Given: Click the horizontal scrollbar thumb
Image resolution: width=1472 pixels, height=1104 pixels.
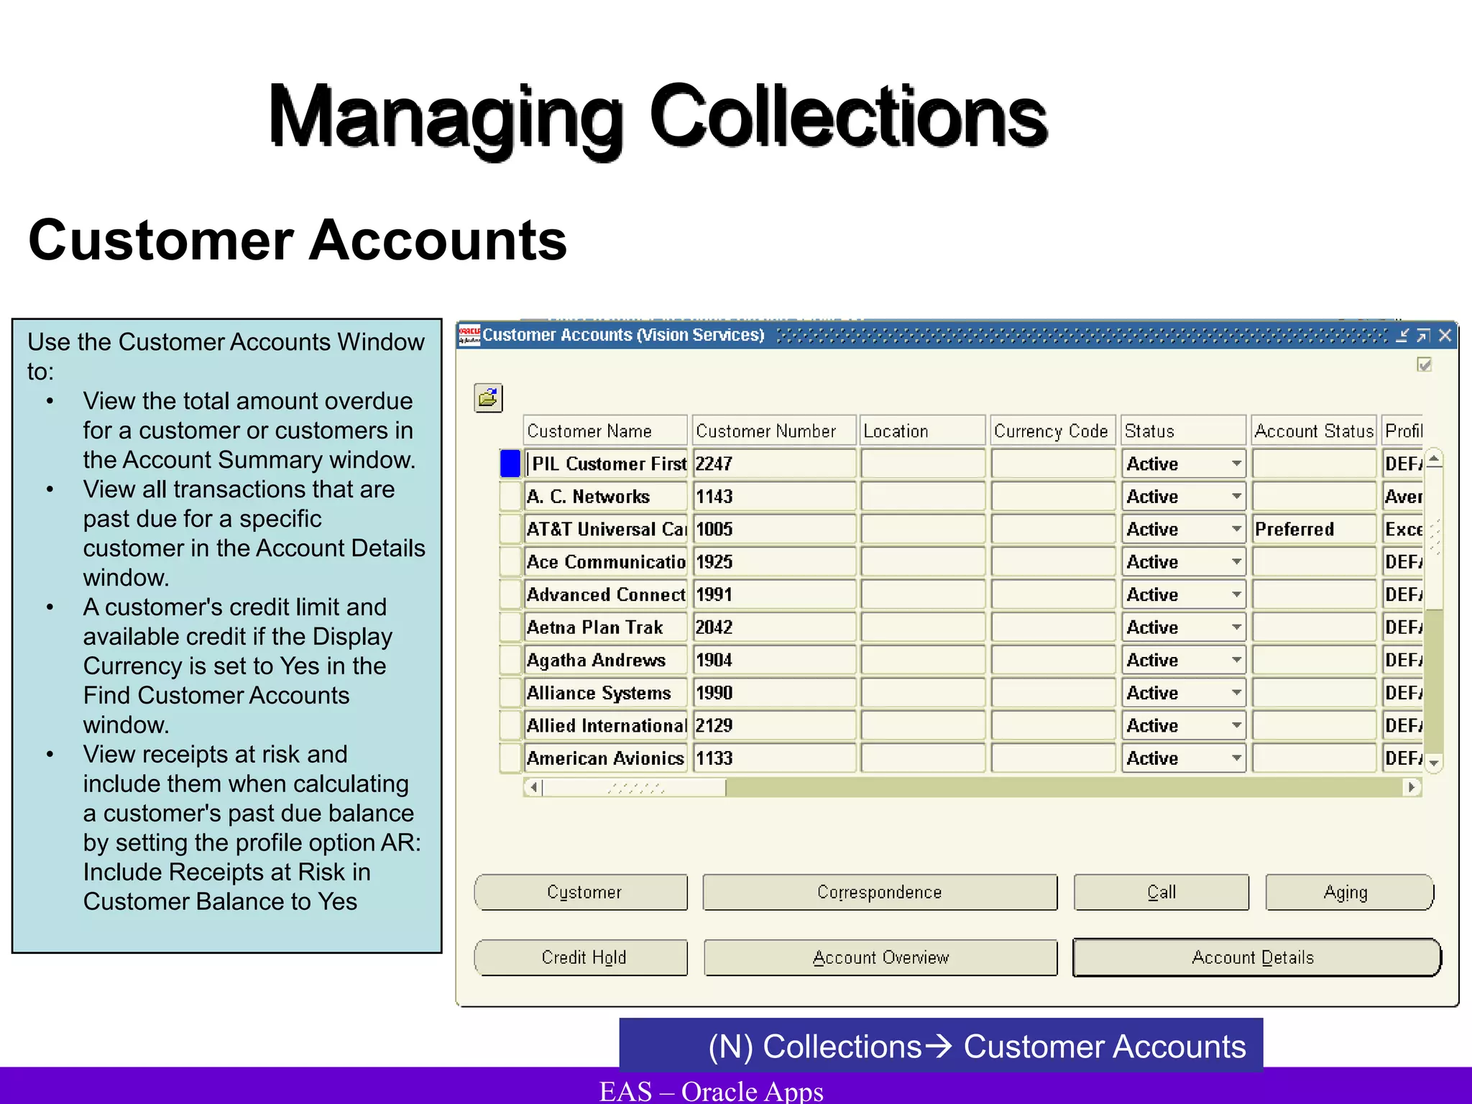Looking at the screenshot, I should coord(634,787).
